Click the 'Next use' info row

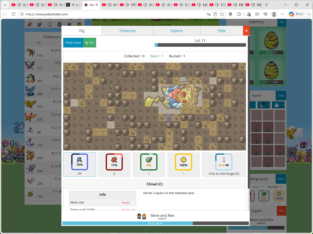click(x=103, y=202)
